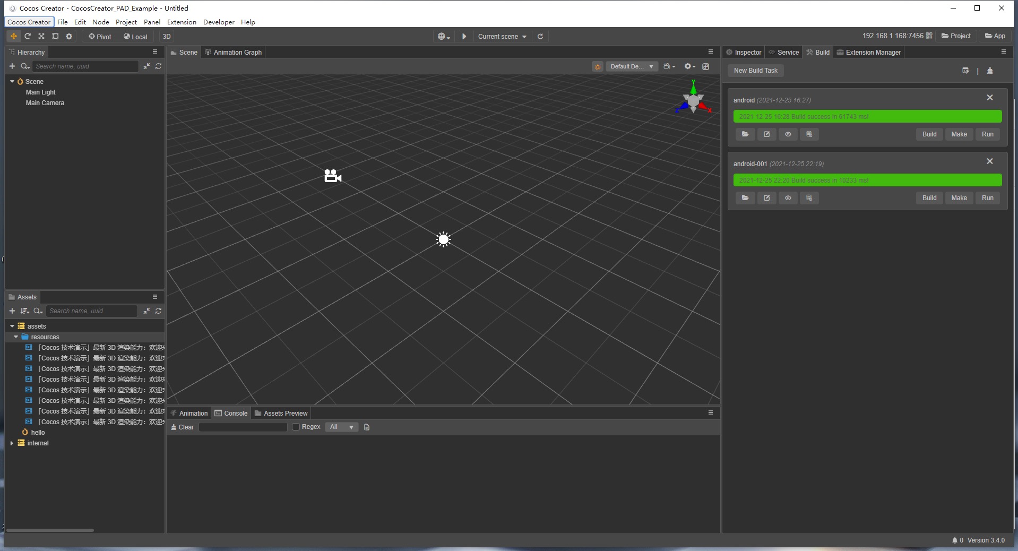The height and width of the screenshot is (551, 1018).
Task: Open the Extension menu
Action: (x=182, y=22)
